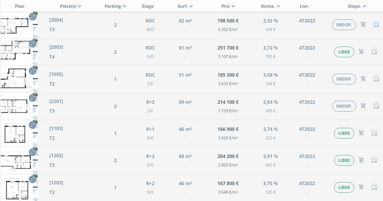
Task: Click alert siren icon for lot 2004
Action: [376, 25]
